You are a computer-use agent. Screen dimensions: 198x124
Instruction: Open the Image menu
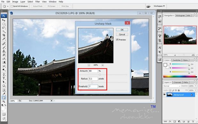[15, 2]
